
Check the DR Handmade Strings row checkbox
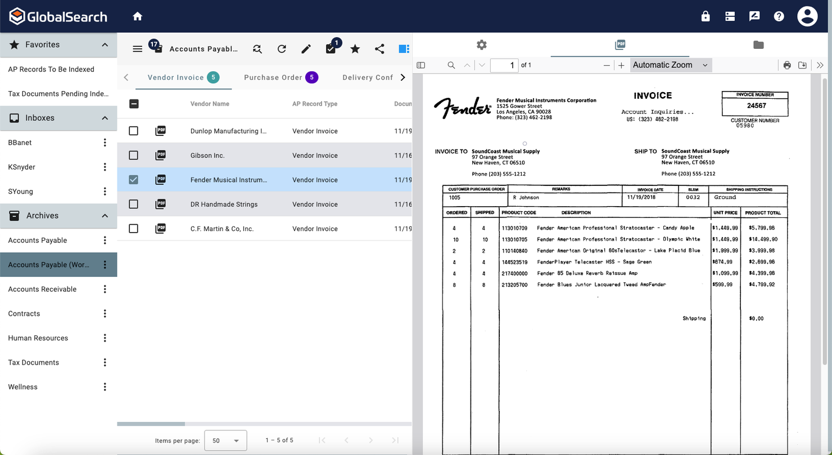pos(133,204)
